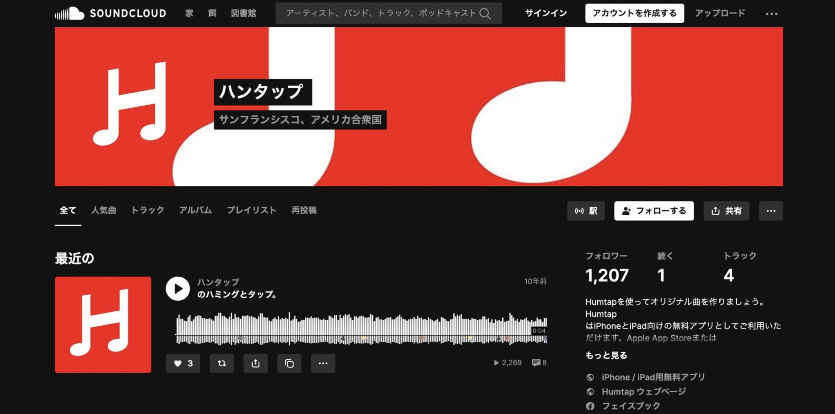Open the profile ... more actions menu
The height and width of the screenshot is (414, 835).
click(x=771, y=211)
